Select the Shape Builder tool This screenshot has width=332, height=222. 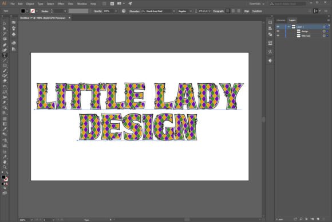(x=5, y=108)
